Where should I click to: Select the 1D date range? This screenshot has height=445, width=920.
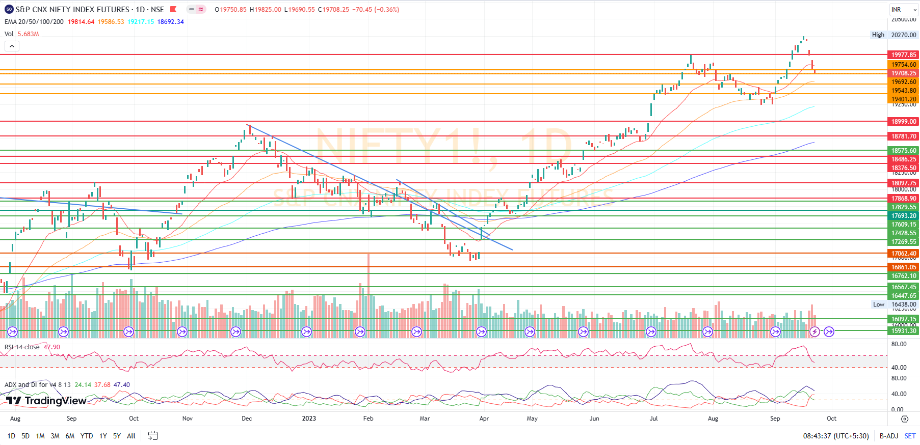coord(11,436)
